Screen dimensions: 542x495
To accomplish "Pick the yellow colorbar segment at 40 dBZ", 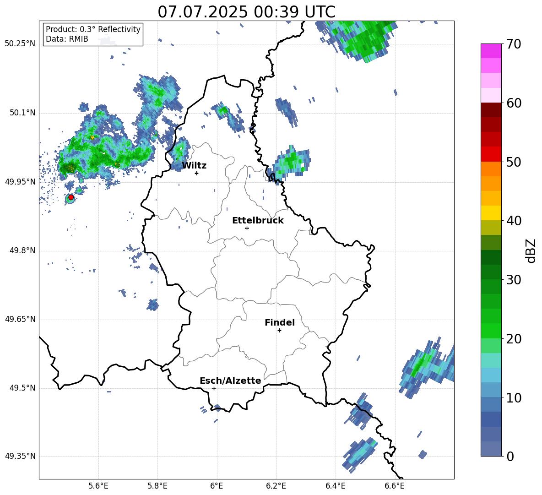I will click(x=491, y=213).
